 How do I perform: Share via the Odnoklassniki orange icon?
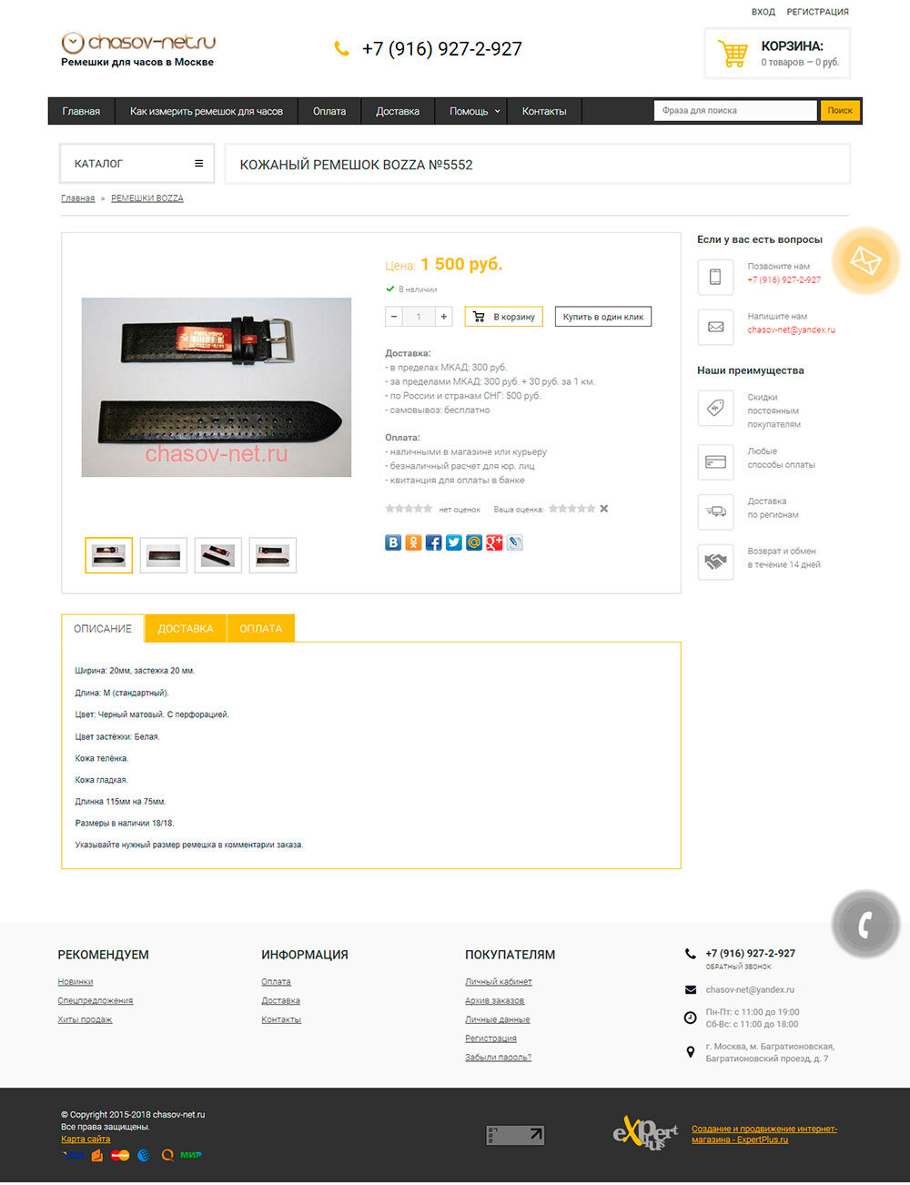[x=413, y=542]
